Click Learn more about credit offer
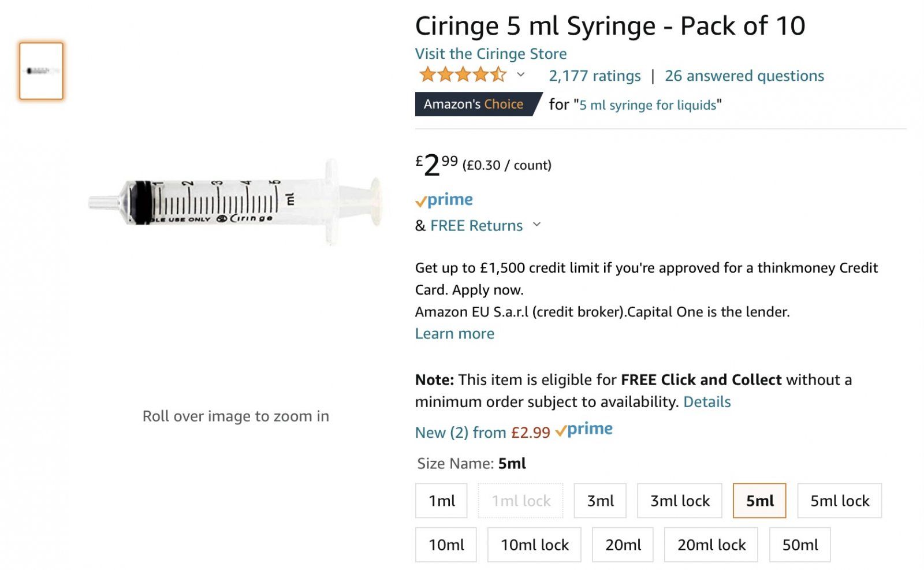This screenshot has height=570, width=924. tap(454, 334)
